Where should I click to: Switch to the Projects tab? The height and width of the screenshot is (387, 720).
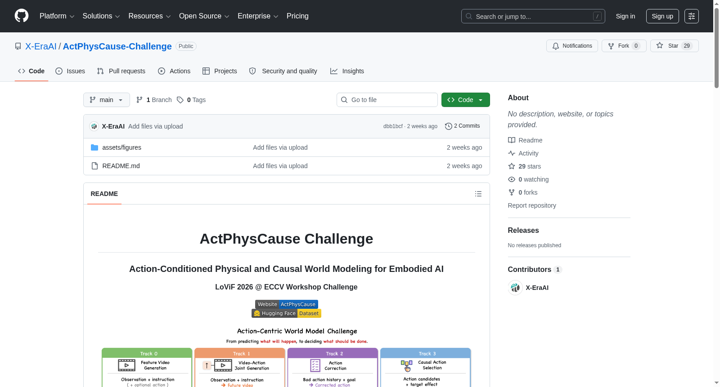pyautogui.click(x=220, y=71)
